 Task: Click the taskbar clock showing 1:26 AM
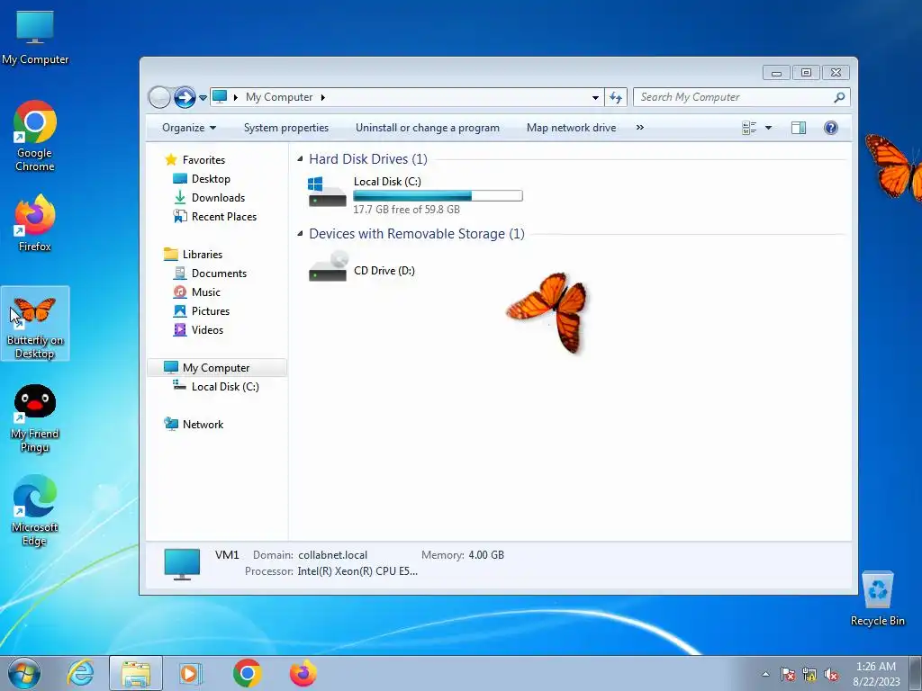tap(876, 674)
